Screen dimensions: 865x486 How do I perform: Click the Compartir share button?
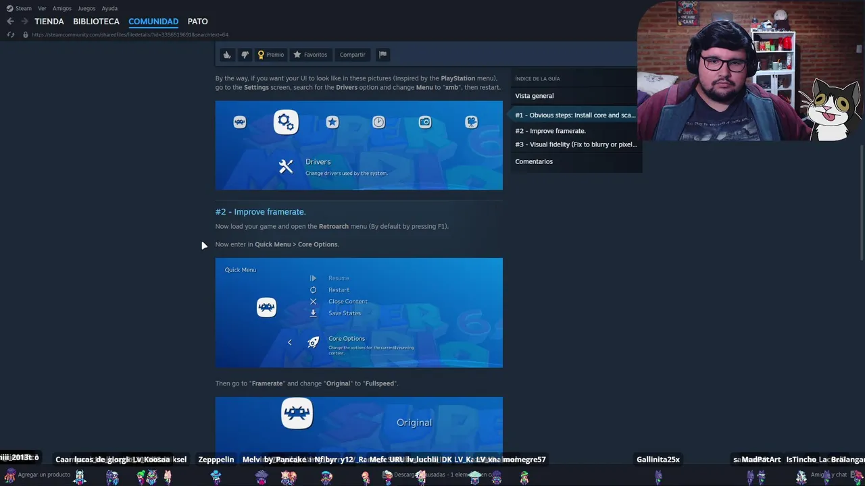click(352, 55)
